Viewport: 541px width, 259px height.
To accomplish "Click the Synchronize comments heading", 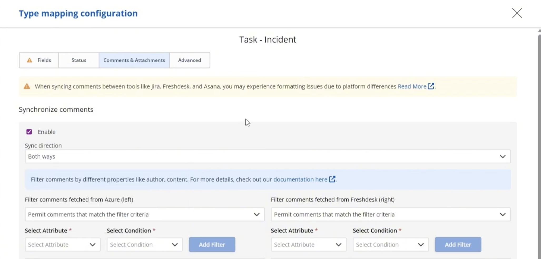I will 56,109.
